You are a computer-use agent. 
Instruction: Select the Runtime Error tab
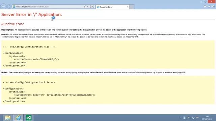click(112, 7)
